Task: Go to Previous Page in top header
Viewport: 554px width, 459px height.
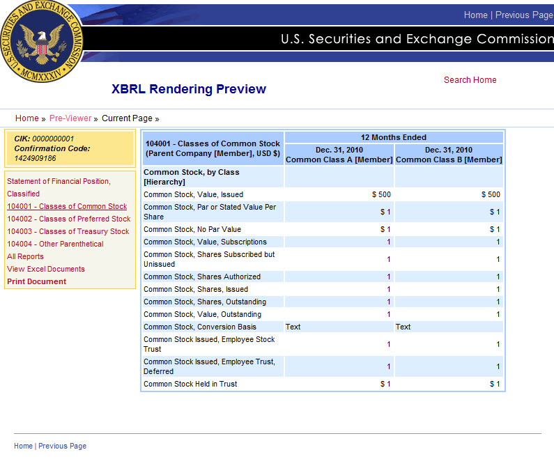Action: click(524, 15)
